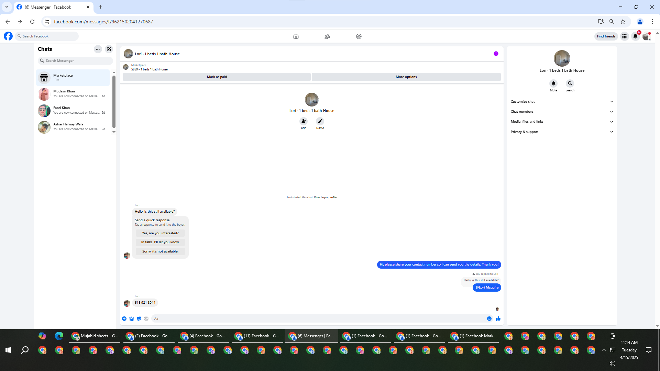Expand Chat members section
This screenshot has width=660, height=371.
tap(562, 112)
